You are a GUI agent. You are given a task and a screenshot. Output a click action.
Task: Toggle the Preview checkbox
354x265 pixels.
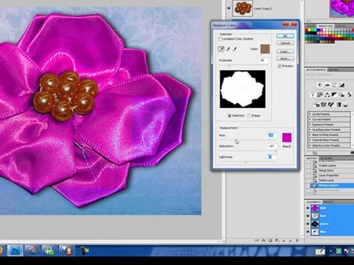pyautogui.click(x=280, y=66)
